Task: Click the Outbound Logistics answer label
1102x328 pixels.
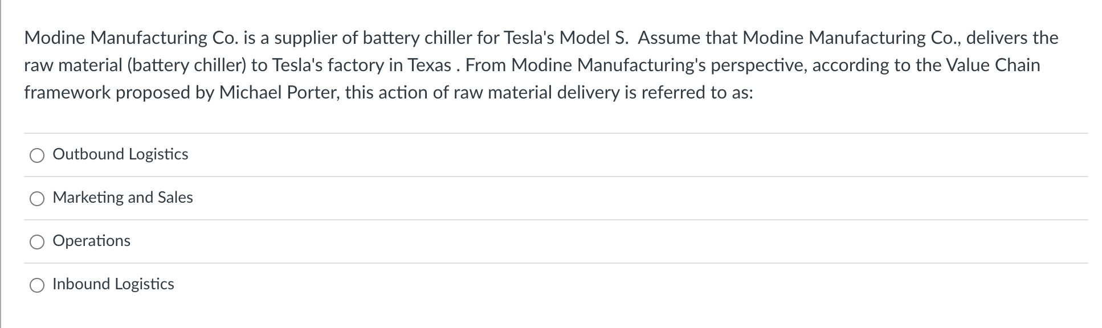Action: [120, 154]
